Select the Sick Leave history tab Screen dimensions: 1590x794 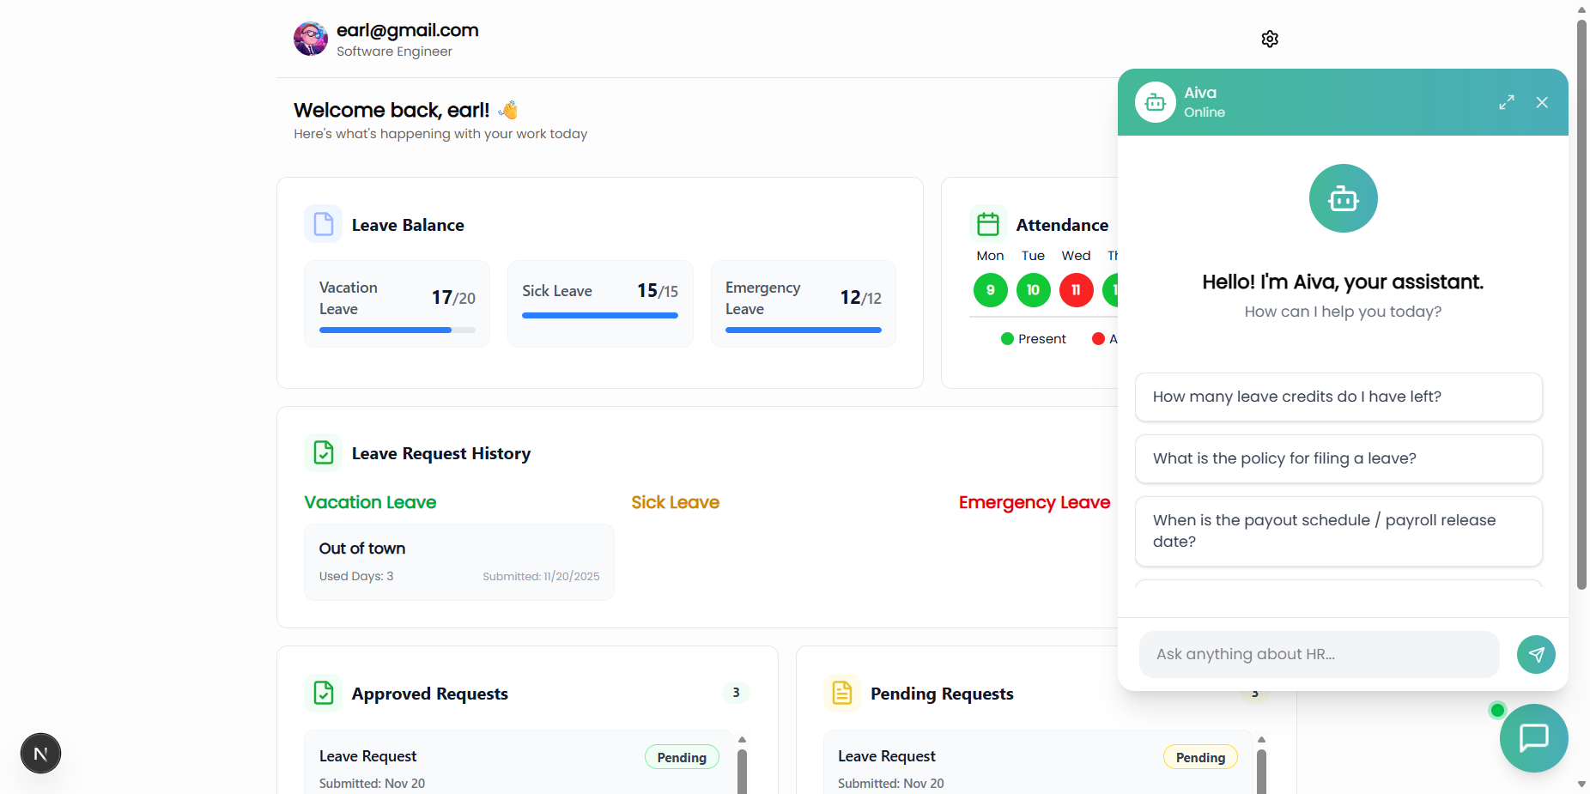click(675, 502)
